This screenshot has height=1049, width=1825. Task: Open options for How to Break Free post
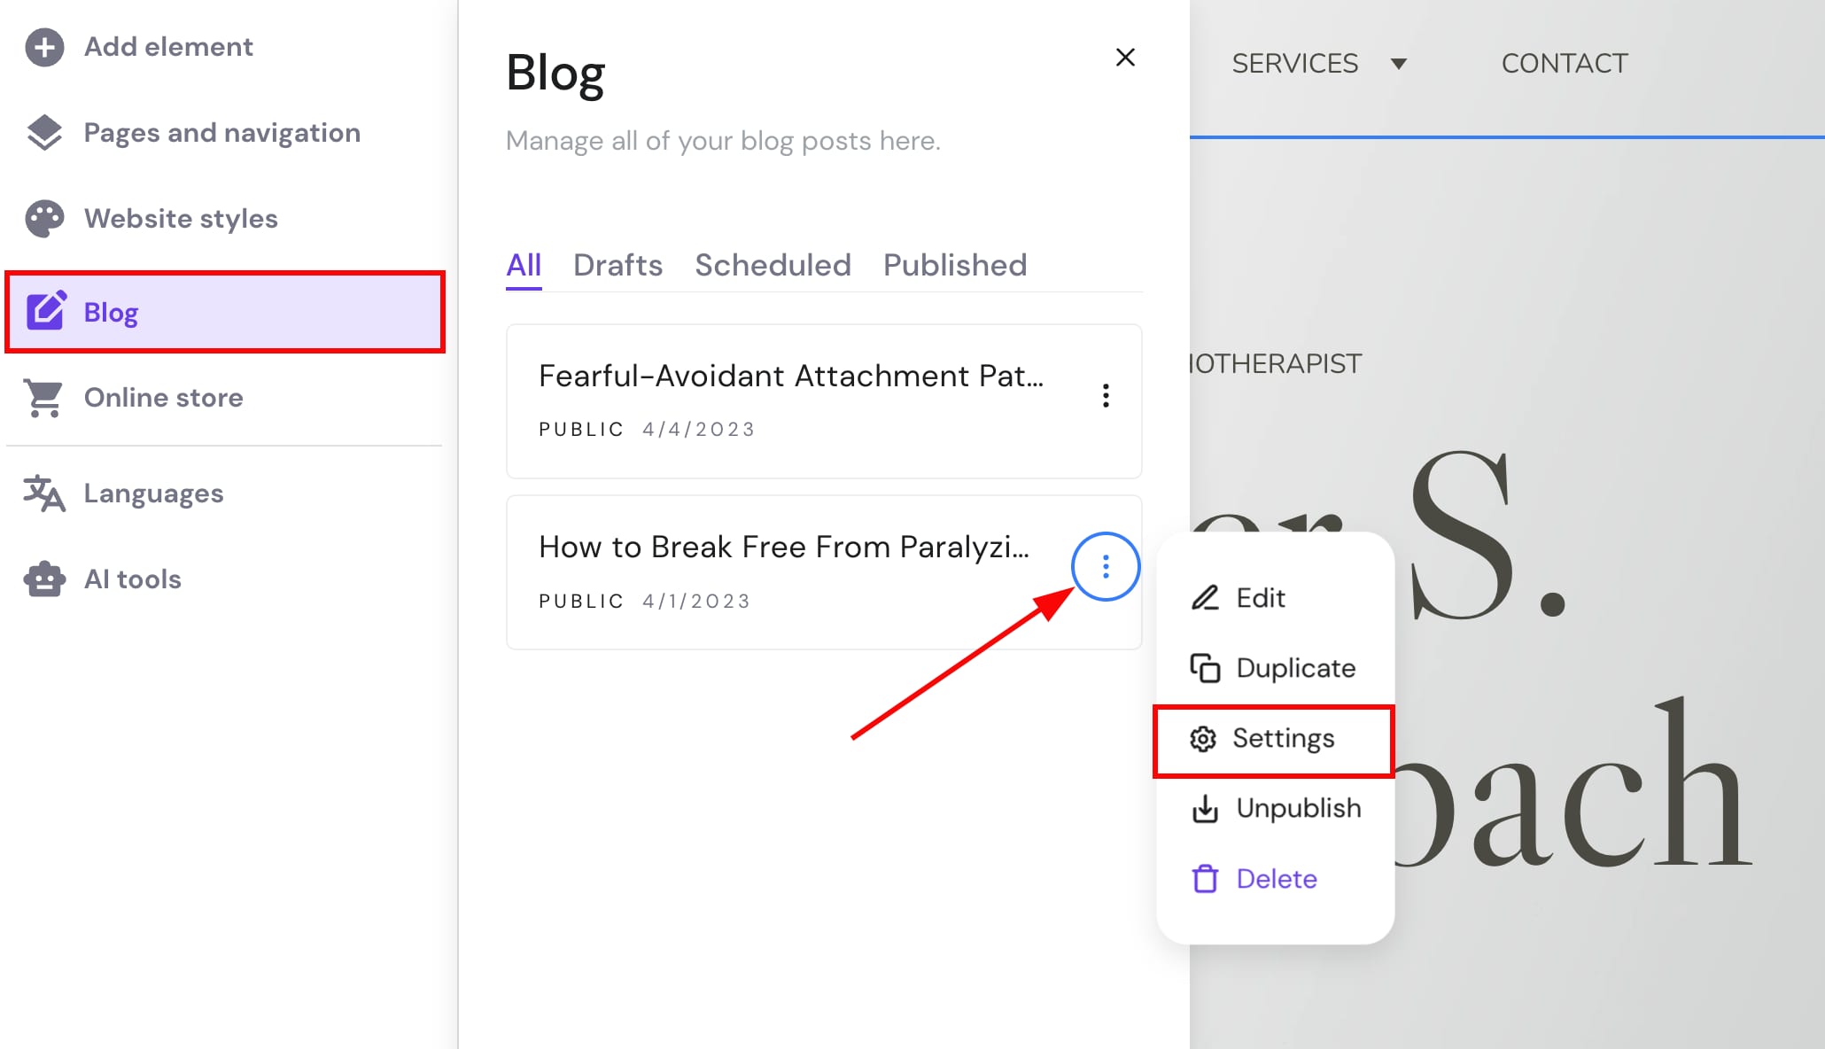pos(1105,566)
